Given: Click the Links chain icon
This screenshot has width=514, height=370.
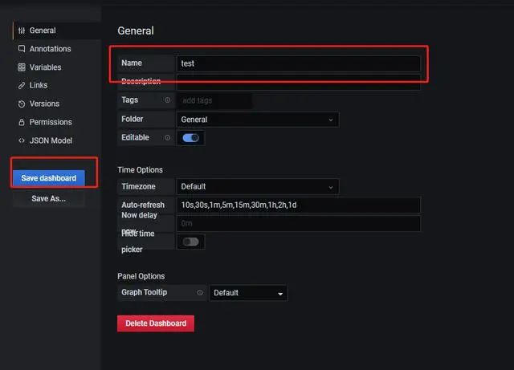Looking at the screenshot, I should coord(22,85).
